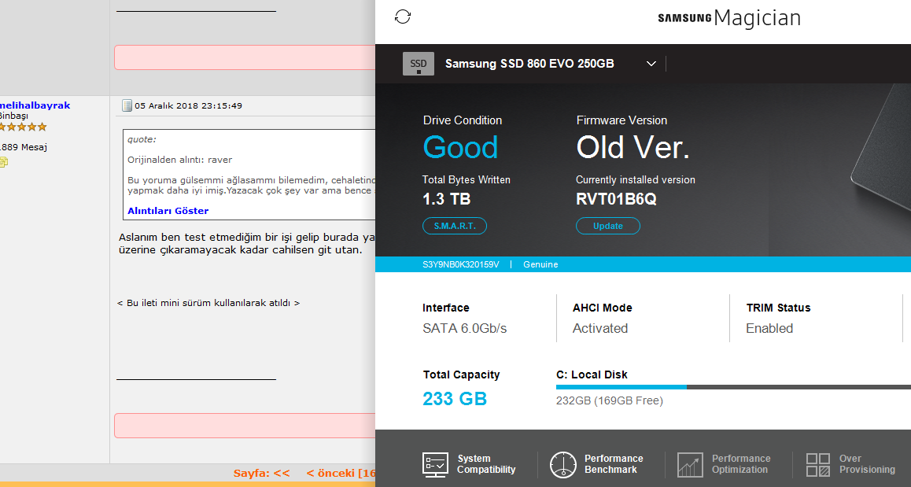Image resolution: width=911 pixels, height=487 pixels.
Task: Expand the Samsung SSD 860 EVO drive dropdown
Action: pos(651,64)
